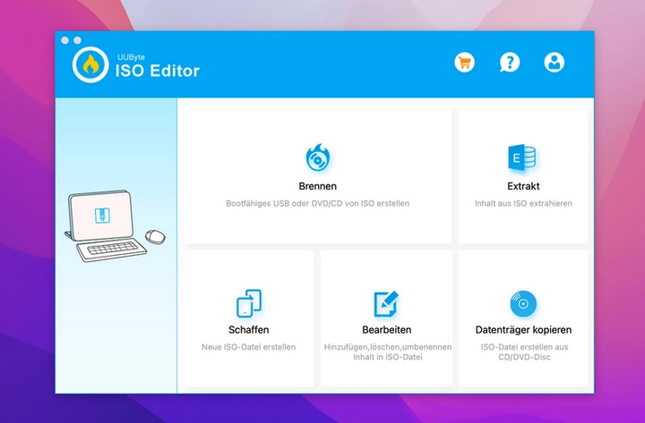Click the second gray window control dot
The image size is (645, 423).
pos(77,40)
